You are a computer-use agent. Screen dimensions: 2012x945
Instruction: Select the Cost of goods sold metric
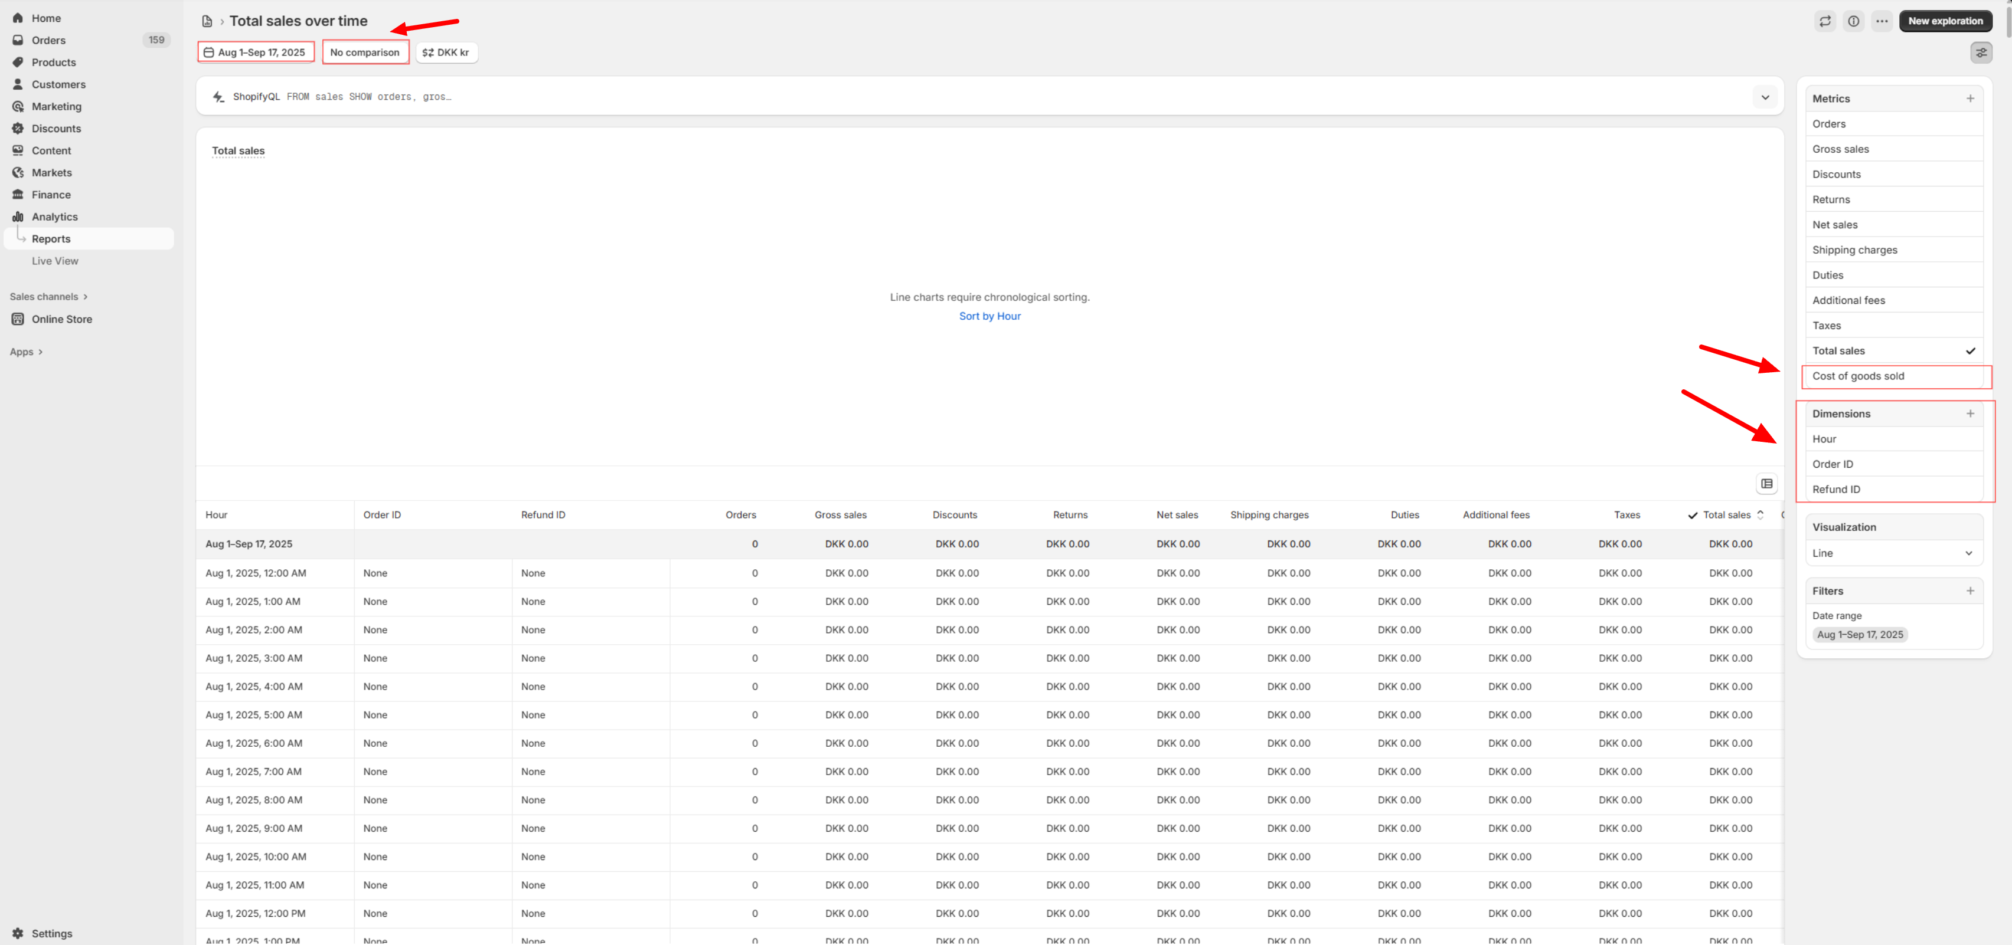click(1894, 376)
